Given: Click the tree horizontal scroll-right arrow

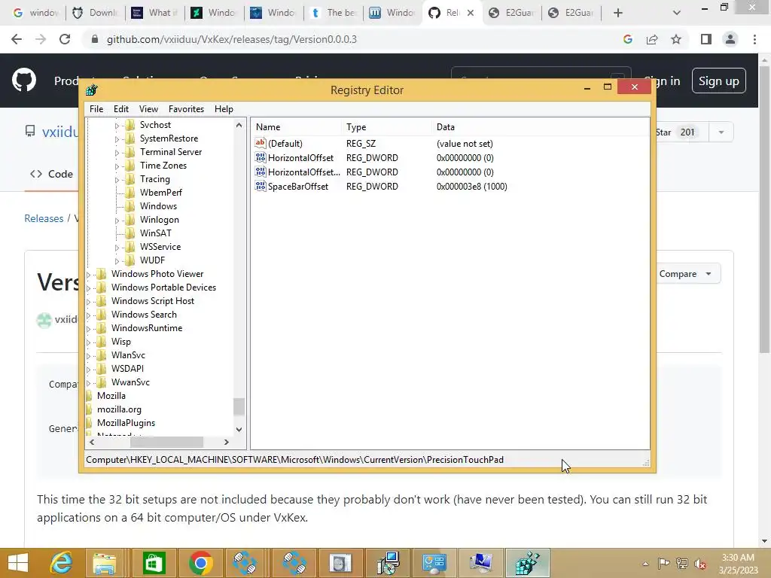Looking at the screenshot, I should pyautogui.click(x=226, y=443).
